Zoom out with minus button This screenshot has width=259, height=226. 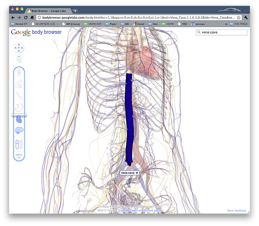point(19,60)
